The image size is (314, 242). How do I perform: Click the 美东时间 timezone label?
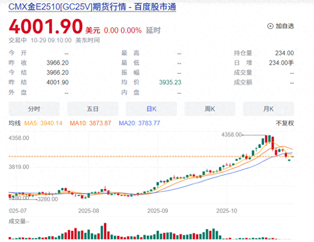point(87,40)
